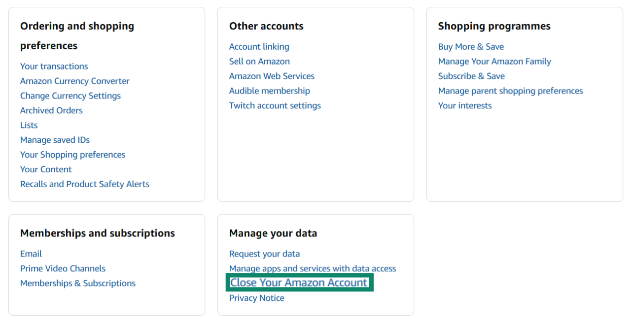The height and width of the screenshot is (324, 631).
Task: Go to Sell on Amazon
Action: [259, 61]
